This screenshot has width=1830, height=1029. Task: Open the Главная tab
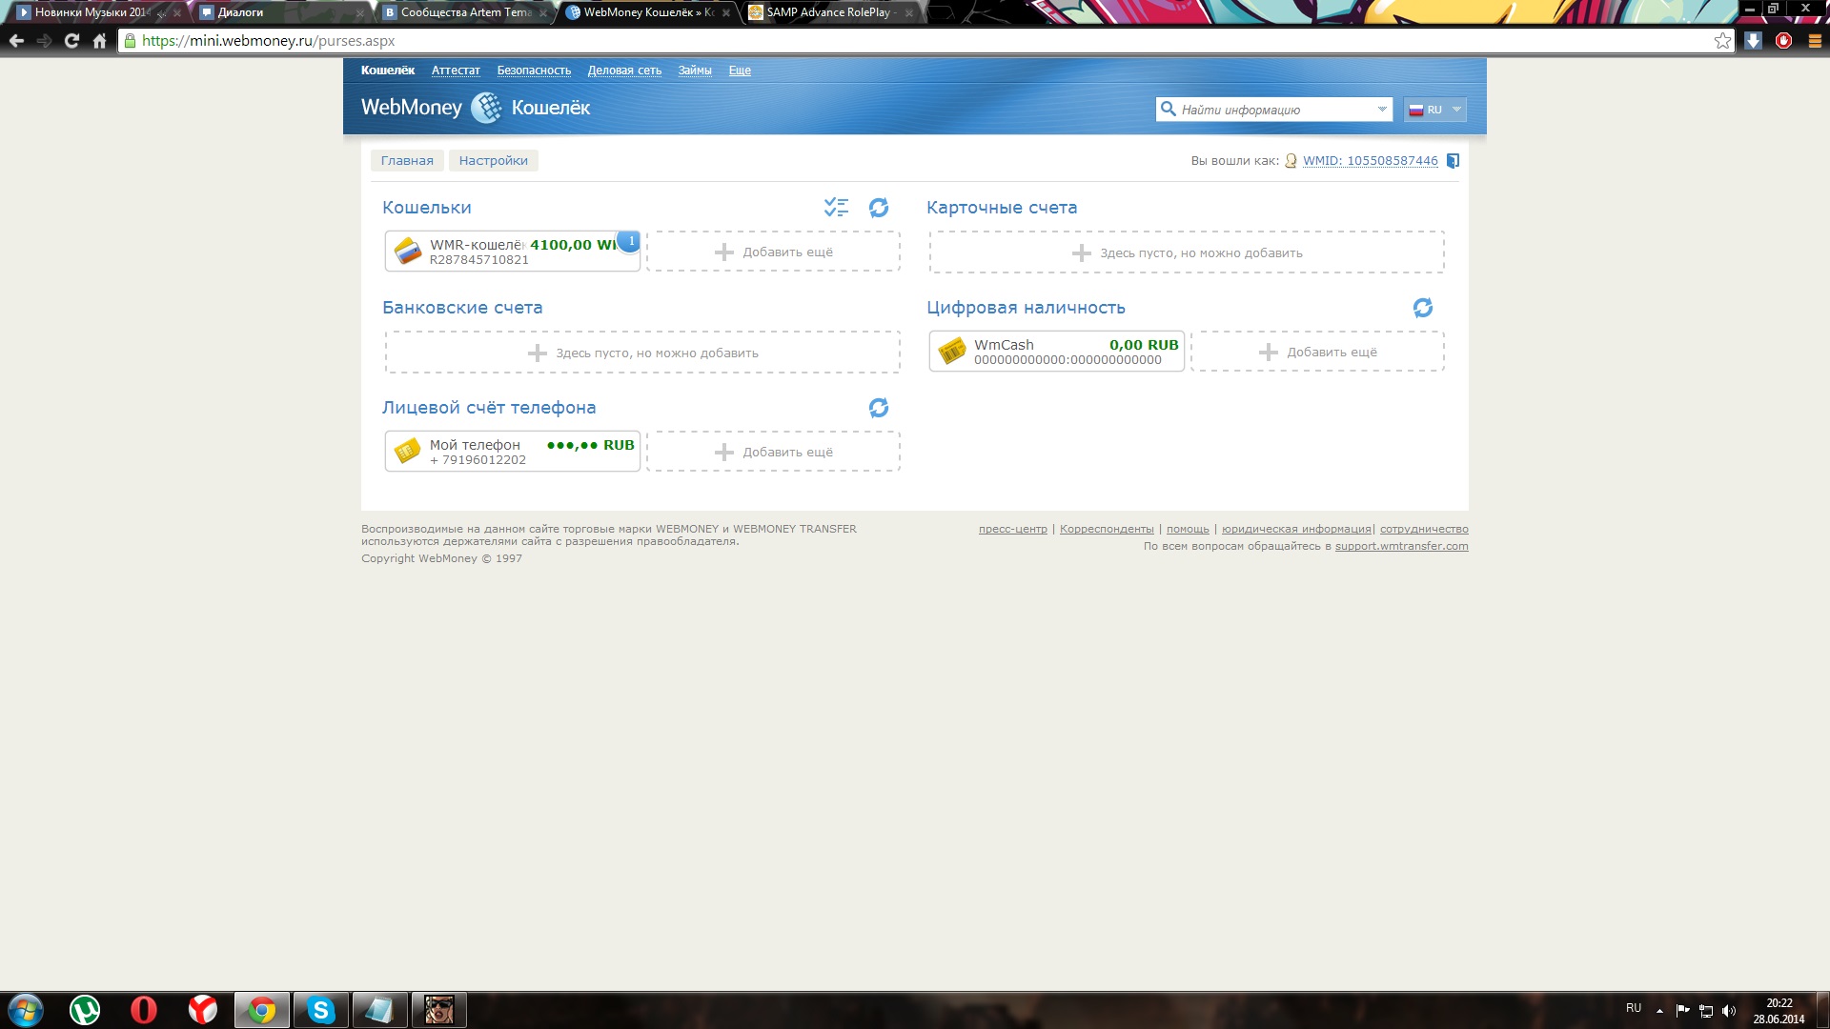coord(407,160)
